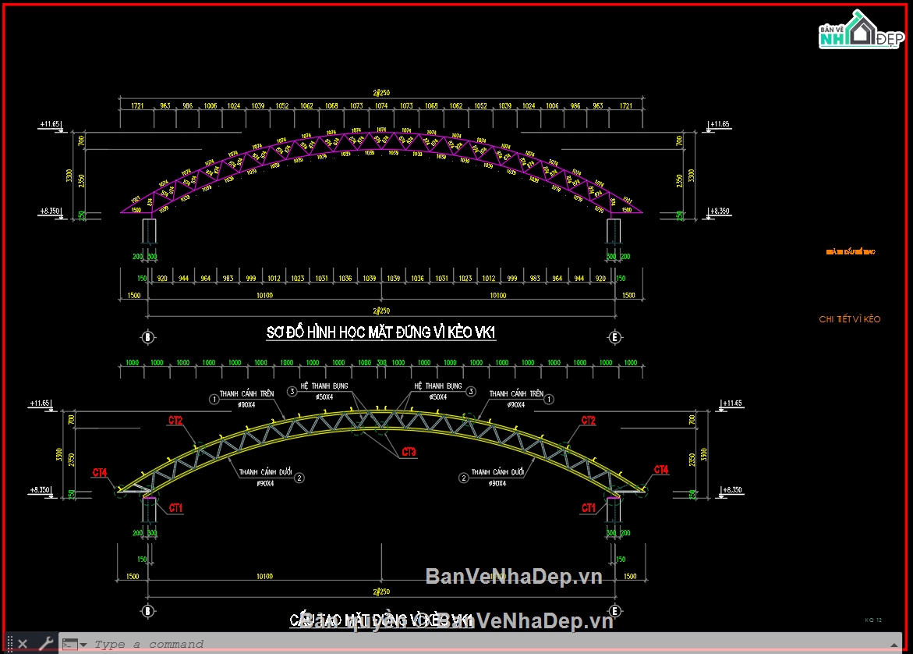Click the BanVeNhaDep.vn watermark link

(514, 577)
